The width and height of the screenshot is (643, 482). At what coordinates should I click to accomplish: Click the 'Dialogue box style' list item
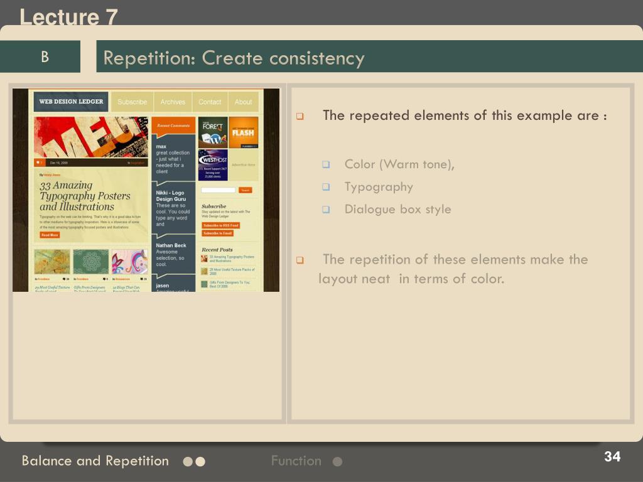397,209
